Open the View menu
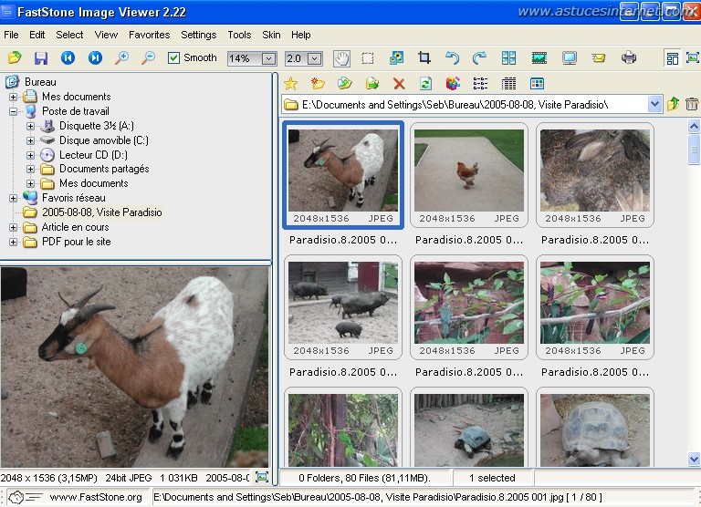 pyautogui.click(x=106, y=35)
